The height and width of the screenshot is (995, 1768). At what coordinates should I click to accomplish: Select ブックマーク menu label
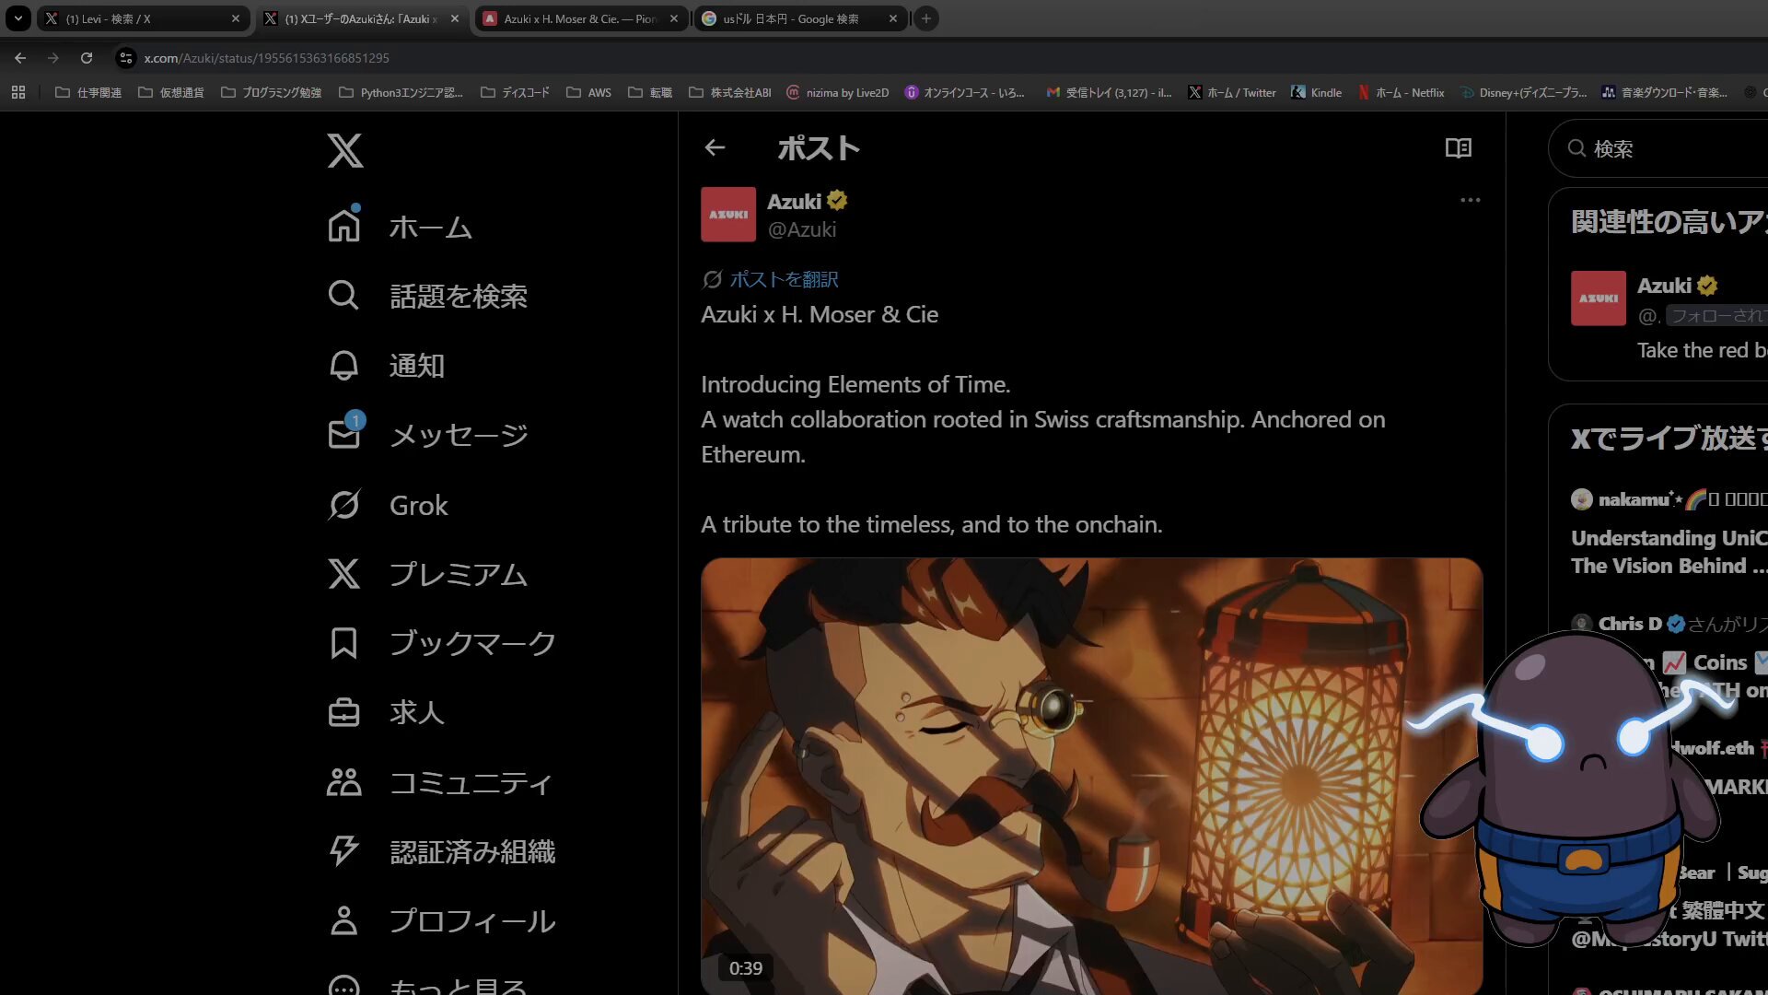pos(472,643)
